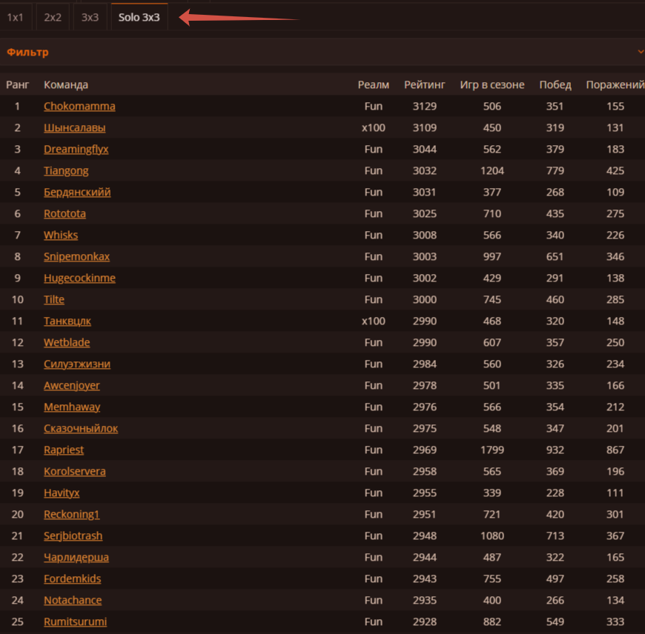The image size is (645, 634).
Task: Select the Notachance team link
Action: coord(73,600)
